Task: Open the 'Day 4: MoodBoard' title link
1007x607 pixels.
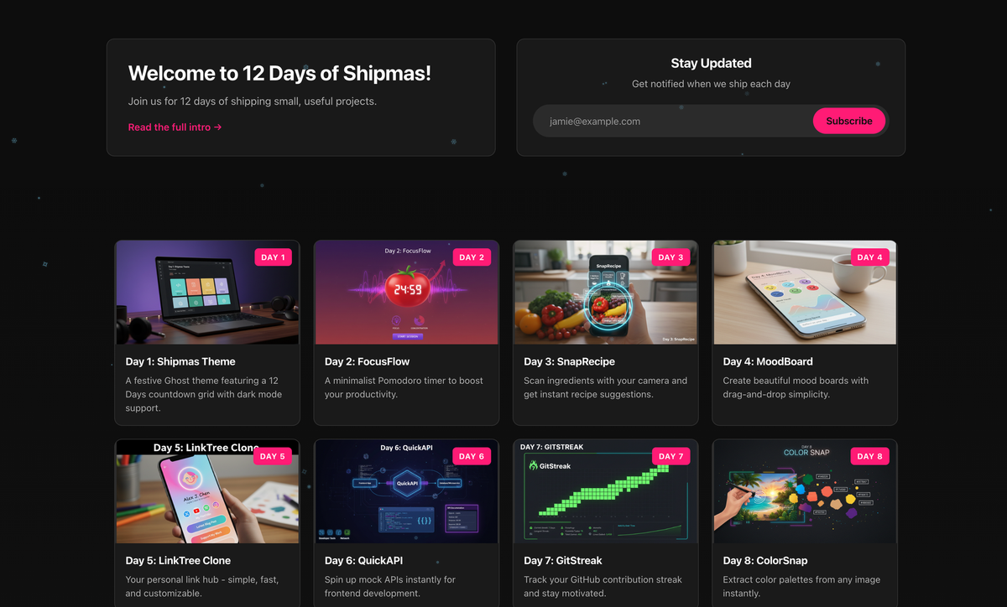Action: click(x=768, y=361)
